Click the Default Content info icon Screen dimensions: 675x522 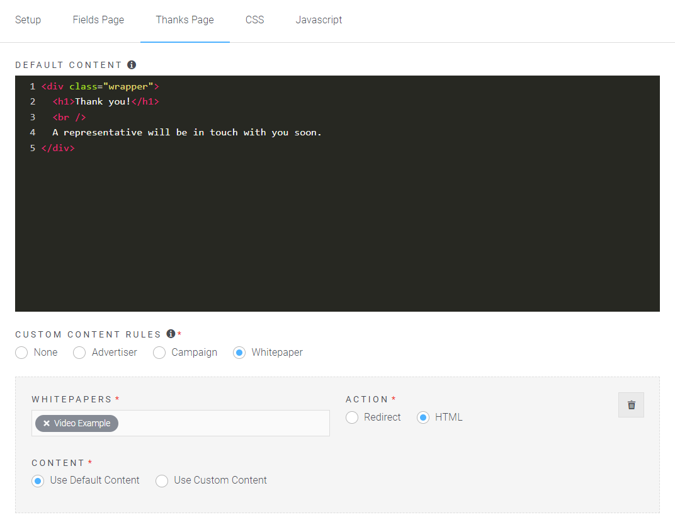(x=132, y=65)
